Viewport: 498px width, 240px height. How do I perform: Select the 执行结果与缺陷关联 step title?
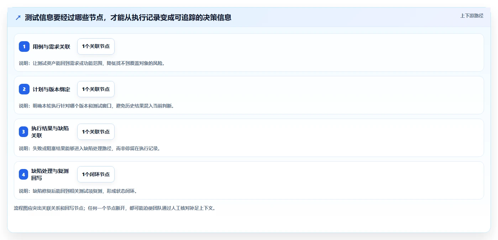[x=50, y=132]
